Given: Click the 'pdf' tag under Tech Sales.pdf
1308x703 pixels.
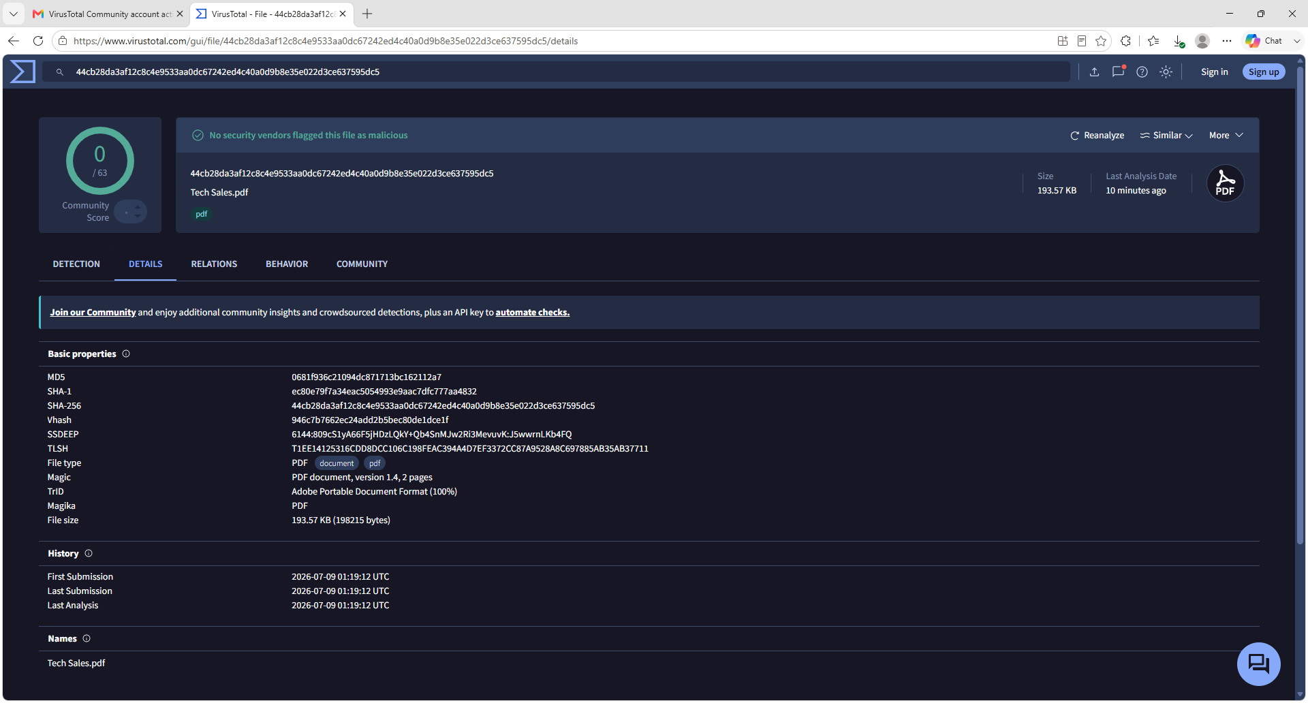Looking at the screenshot, I should pos(202,214).
